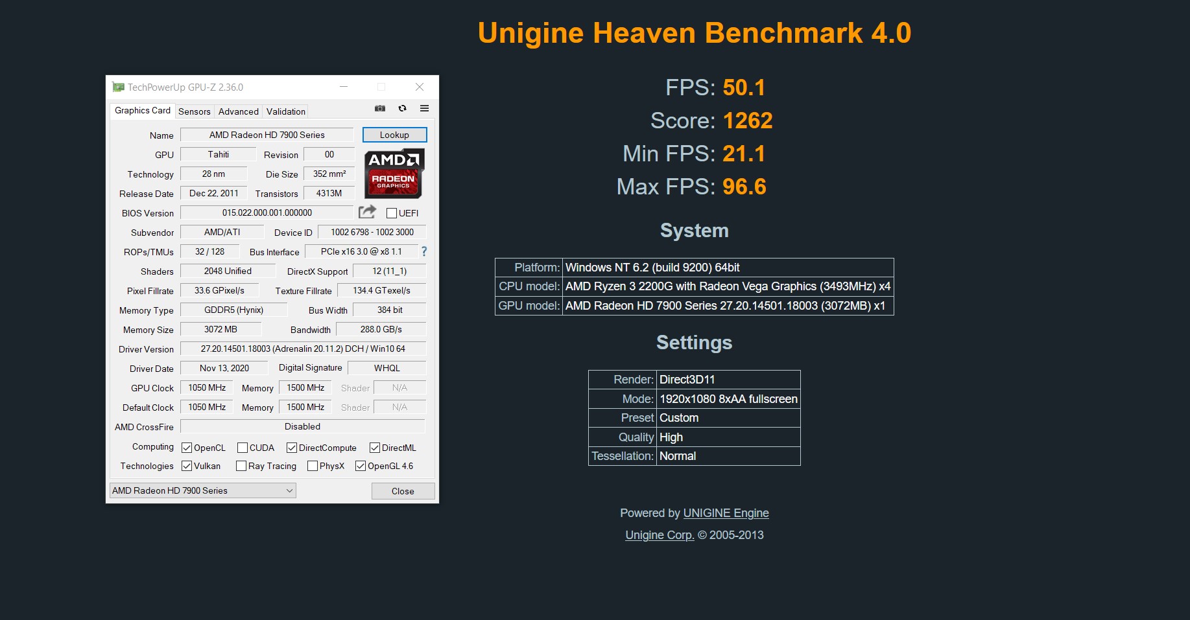Viewport: 1190px width, 620px height.
Task: Click the Driver Date Nov 13, 2020 field
Action: click(x=224, y=368)
